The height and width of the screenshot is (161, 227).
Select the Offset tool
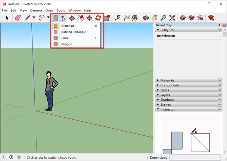coord(81,18)
